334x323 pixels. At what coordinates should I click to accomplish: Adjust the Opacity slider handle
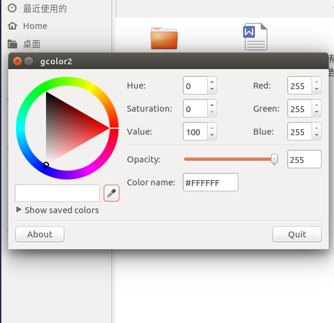pos(274,159)
